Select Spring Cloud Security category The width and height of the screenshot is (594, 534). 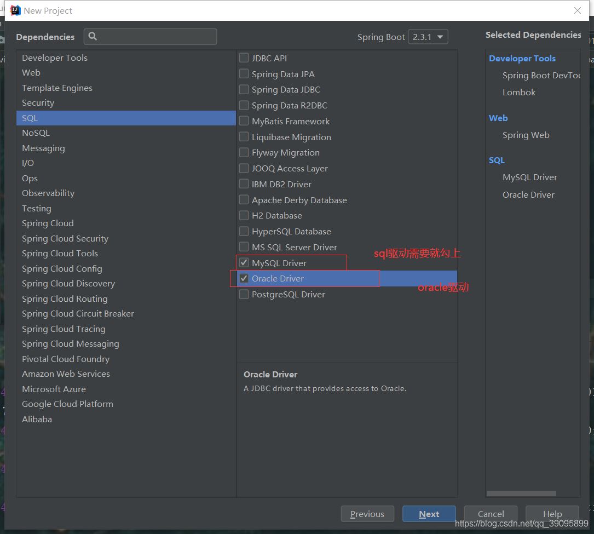click(126, 238)
